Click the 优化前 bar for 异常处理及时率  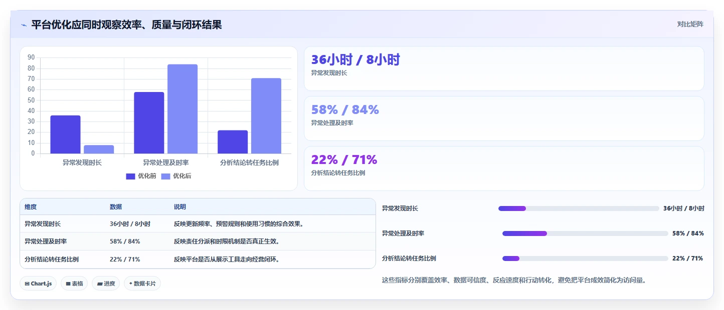(x=149, y=122)
